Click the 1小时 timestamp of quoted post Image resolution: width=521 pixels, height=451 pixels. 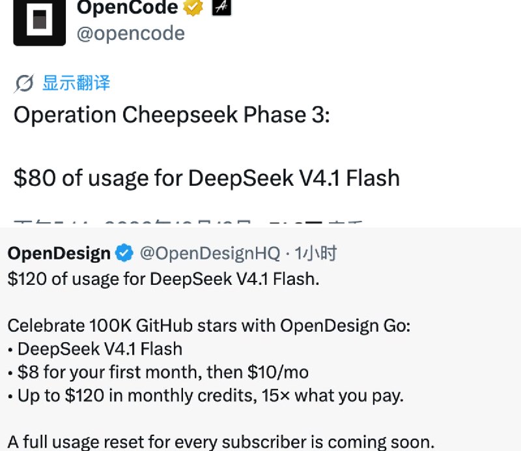tap(316, 254)
